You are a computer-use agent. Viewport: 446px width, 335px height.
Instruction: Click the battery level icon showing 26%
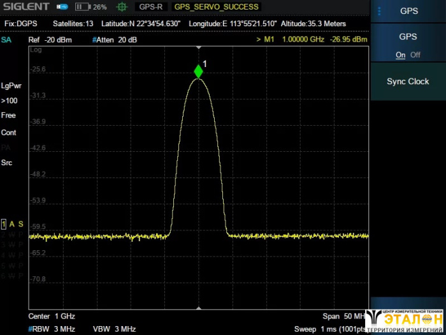click(83, 7)
